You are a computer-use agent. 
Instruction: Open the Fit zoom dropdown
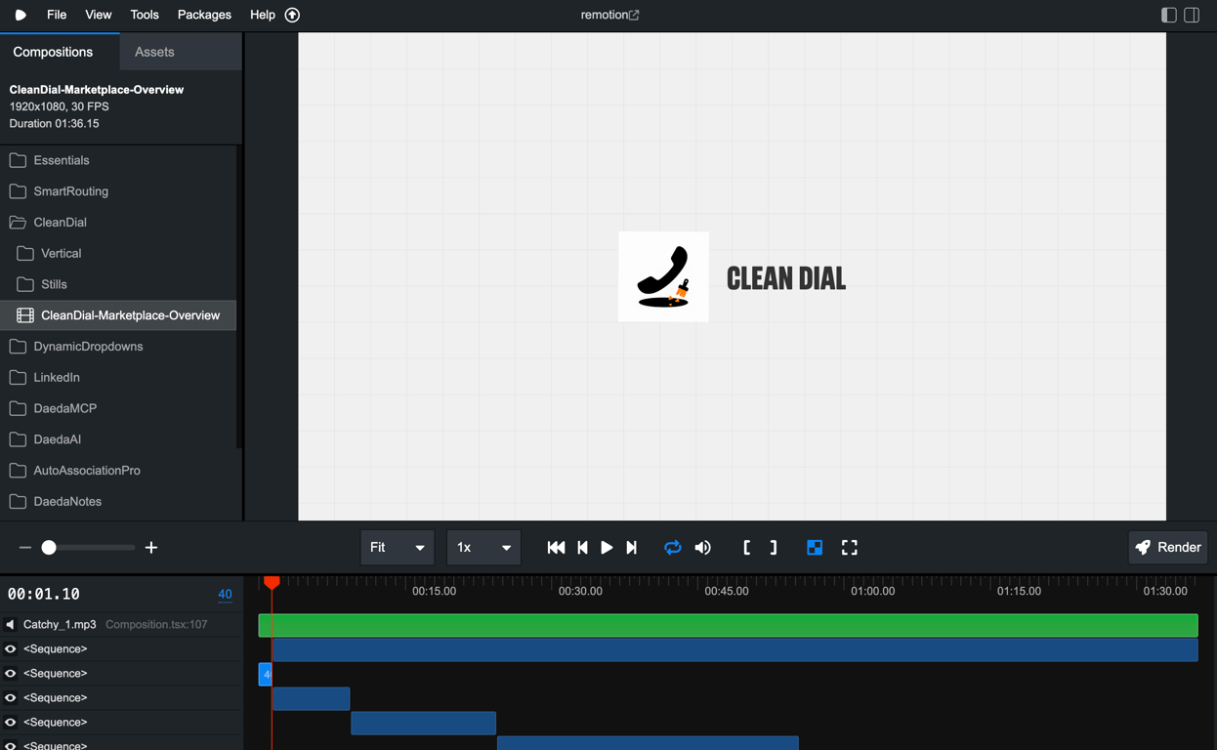click(397, 547)
